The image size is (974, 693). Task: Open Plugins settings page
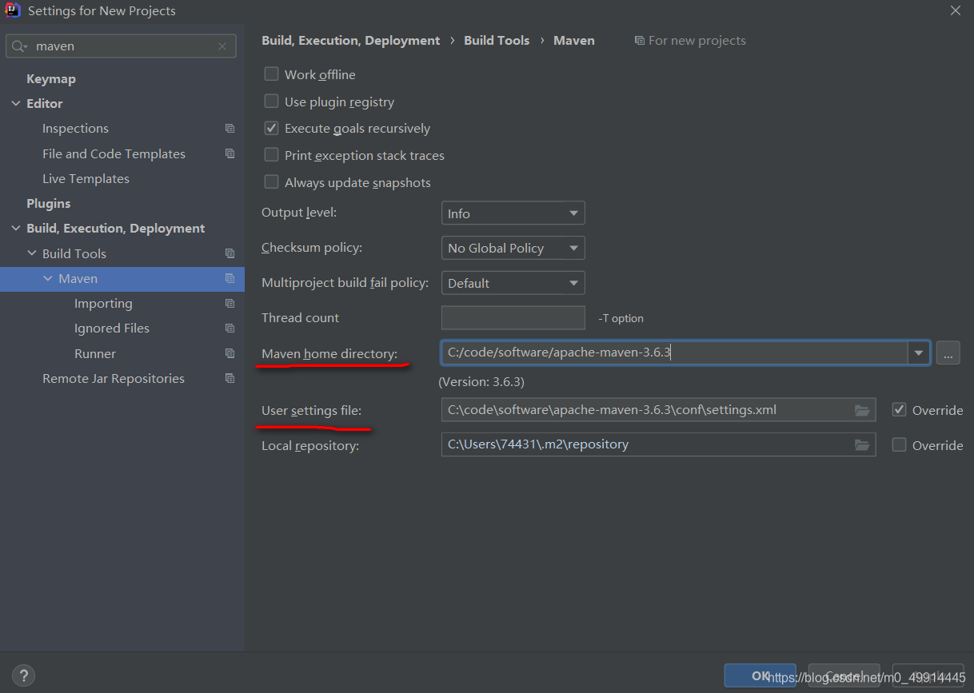click(49, 204)
